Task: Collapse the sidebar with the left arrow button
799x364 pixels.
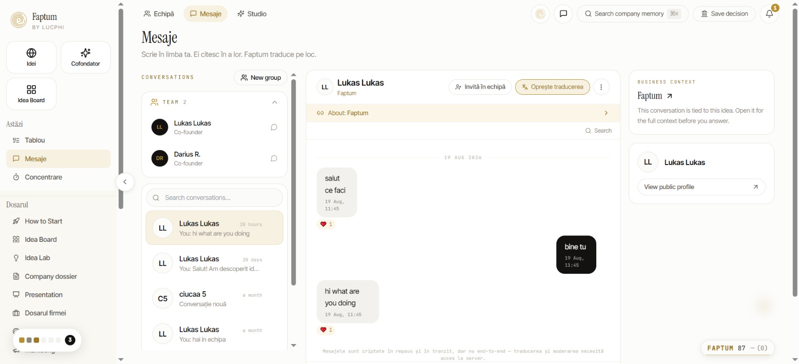Action: 125,182
